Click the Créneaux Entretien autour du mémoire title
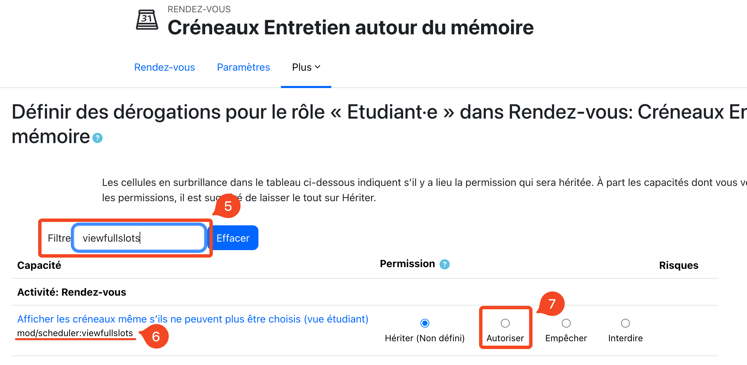Screen dimensions: 747x365 [350, 27]
